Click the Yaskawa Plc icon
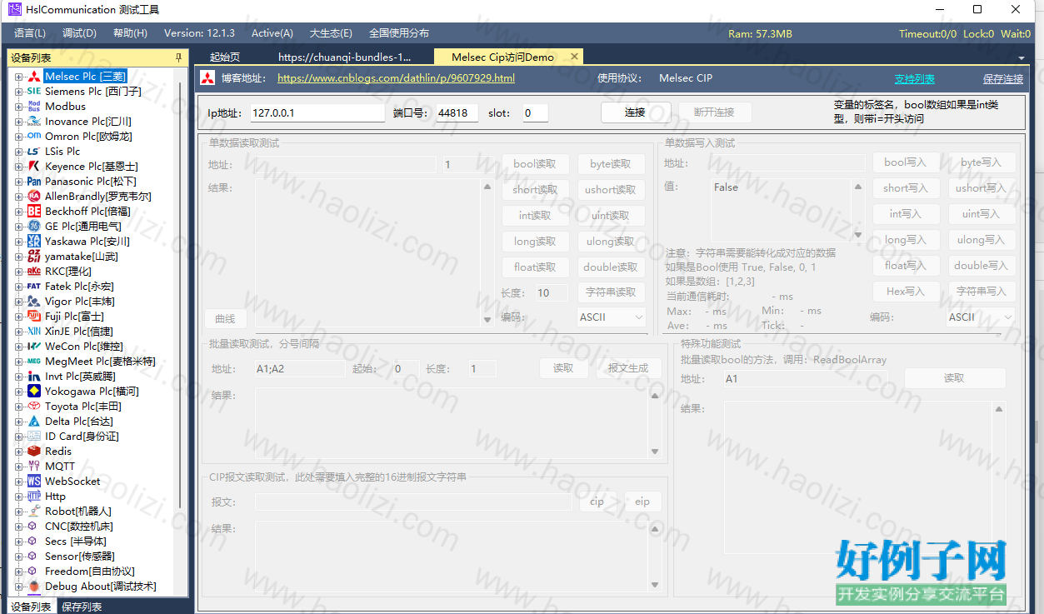Viewport: 1044px width, 614px height. click(x=34, y=242)
